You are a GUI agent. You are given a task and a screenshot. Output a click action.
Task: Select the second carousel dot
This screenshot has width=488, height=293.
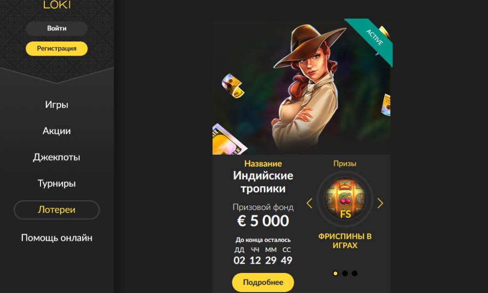pyautogui.click(x=345, y=273)
